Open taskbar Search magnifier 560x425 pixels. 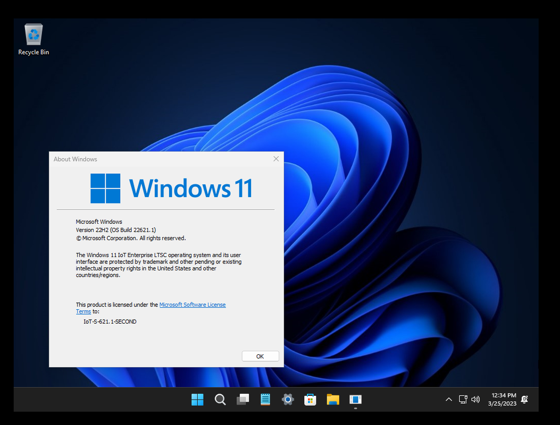220,399
